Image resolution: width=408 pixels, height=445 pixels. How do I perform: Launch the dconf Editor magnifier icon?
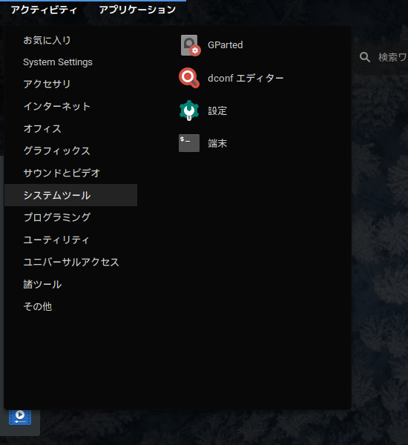coord(189,78)
